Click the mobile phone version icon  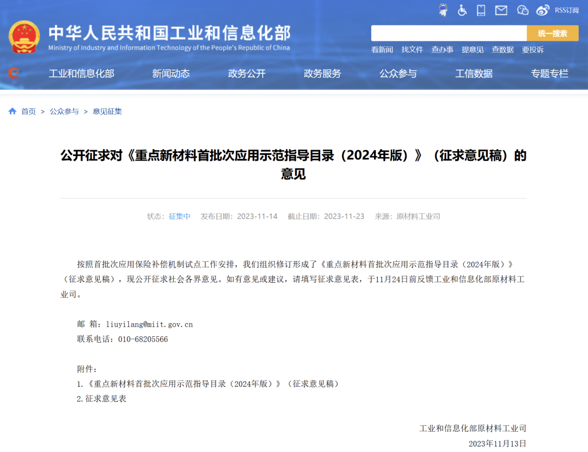[481, 10]
